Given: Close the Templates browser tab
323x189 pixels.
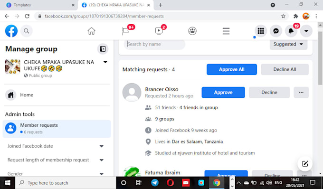Looking at the screenshot, I should (x=73, y=5).
